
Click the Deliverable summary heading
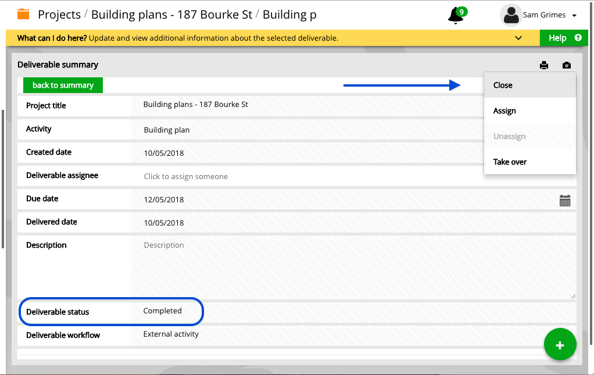(58, 65)
